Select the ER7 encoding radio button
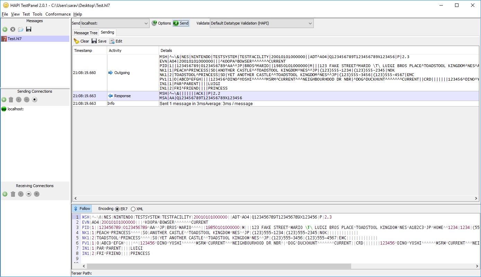481x277 pixels. tap(118, 209)
